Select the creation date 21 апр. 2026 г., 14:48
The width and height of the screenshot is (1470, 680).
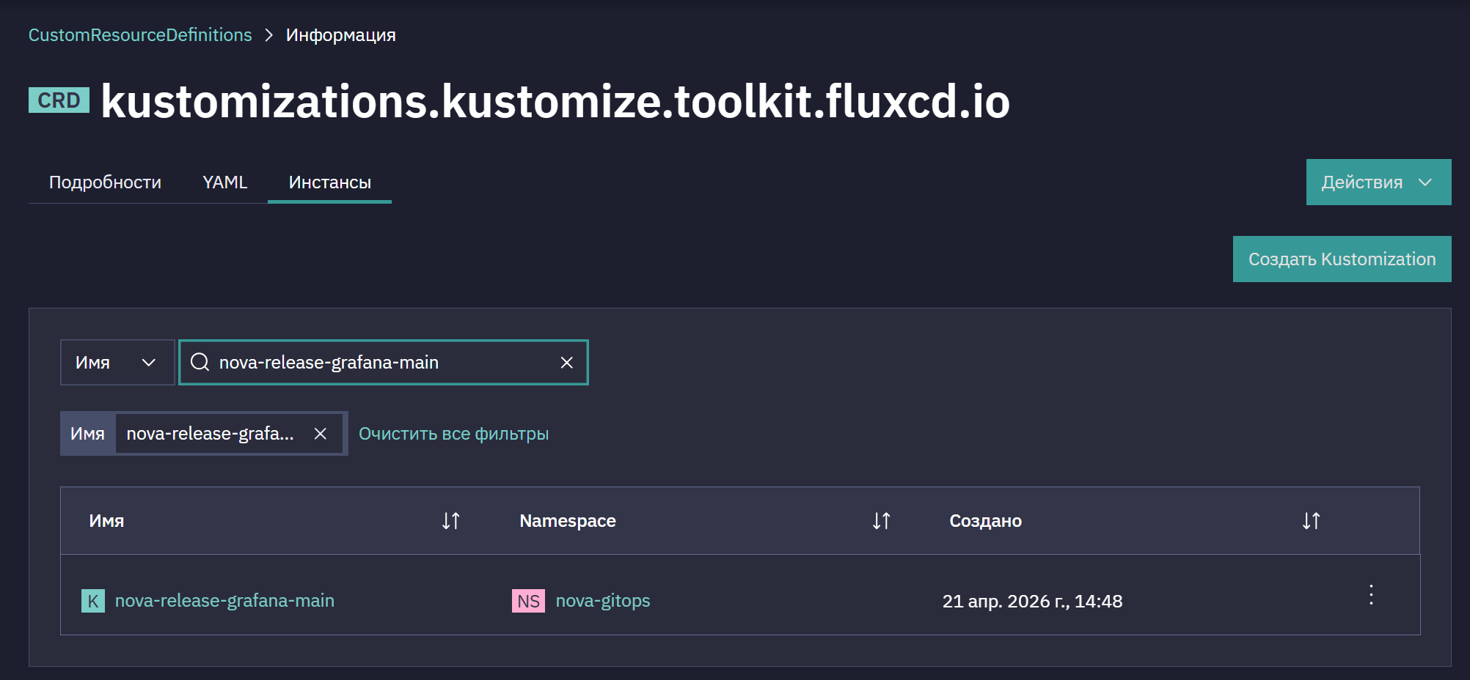(1032, 601)
